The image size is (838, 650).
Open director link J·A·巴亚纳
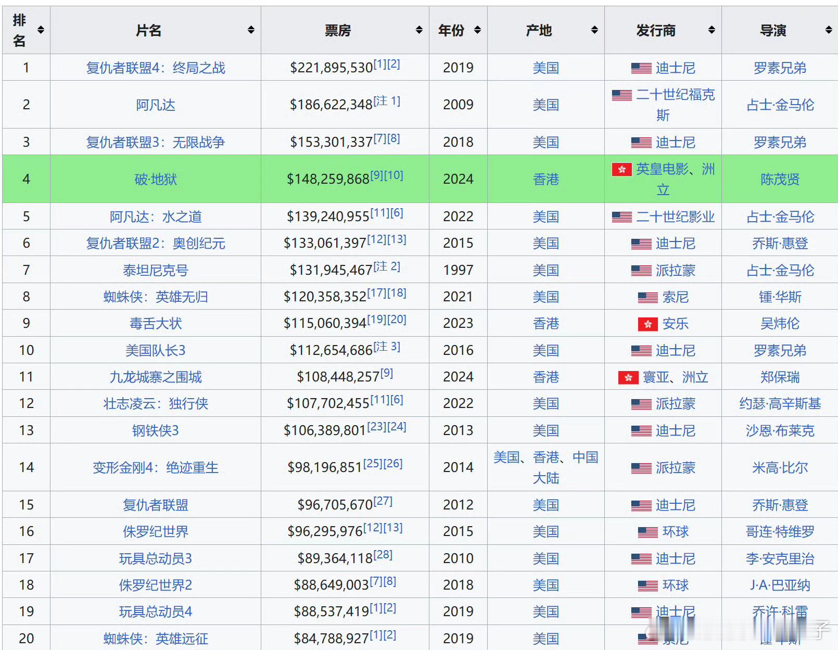click(x=780, y=585)
